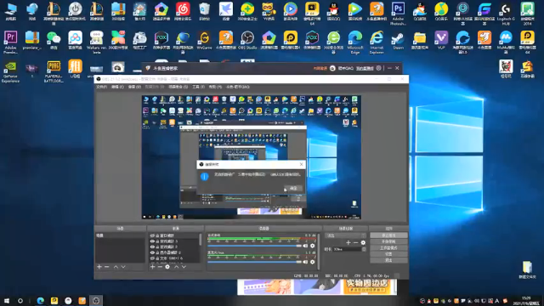Image resolution: width=544 pixels, height=306 pixels.
Task: Mute the 麦克风/Aux mixer channel
Action: pyautogui.click(x=305, y=262)
